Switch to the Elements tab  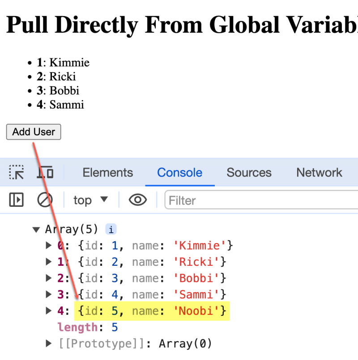coord(107,172)
